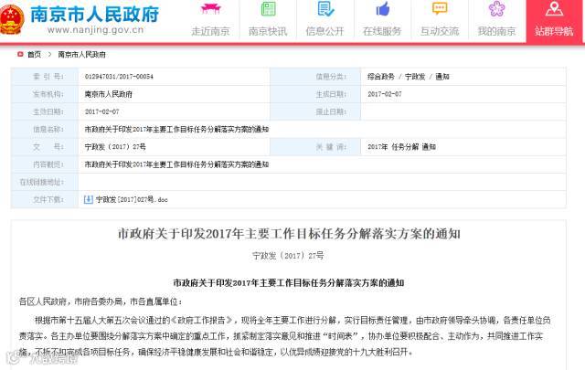Click the flower icon above 我的南京
585x370 pixels.
coord(497,9)
